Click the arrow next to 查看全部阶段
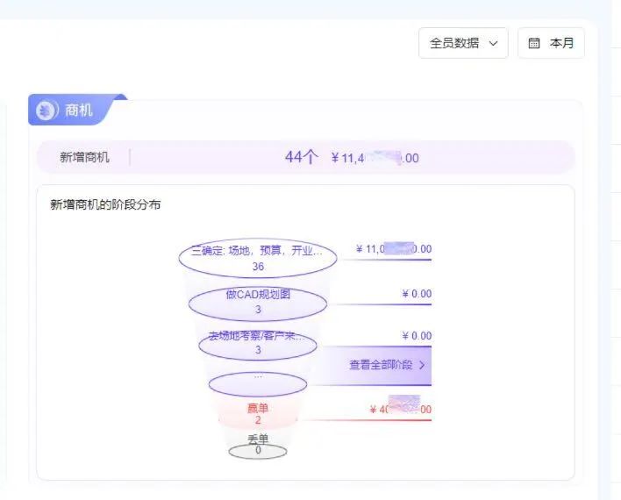The width and height of the screenshot is (621, 500). click(422, 365)
